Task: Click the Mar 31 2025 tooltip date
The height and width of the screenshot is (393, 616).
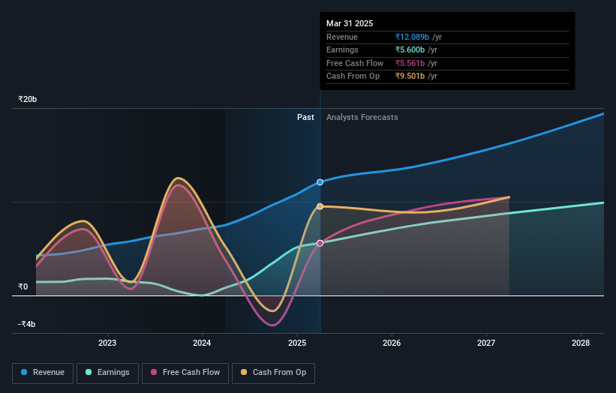Action: coord(350,23)
